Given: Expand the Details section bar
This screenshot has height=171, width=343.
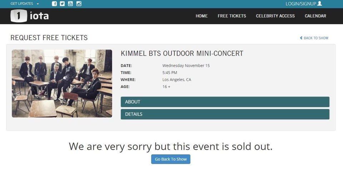Looking at the screenshot, I should [x=225, y=114].
